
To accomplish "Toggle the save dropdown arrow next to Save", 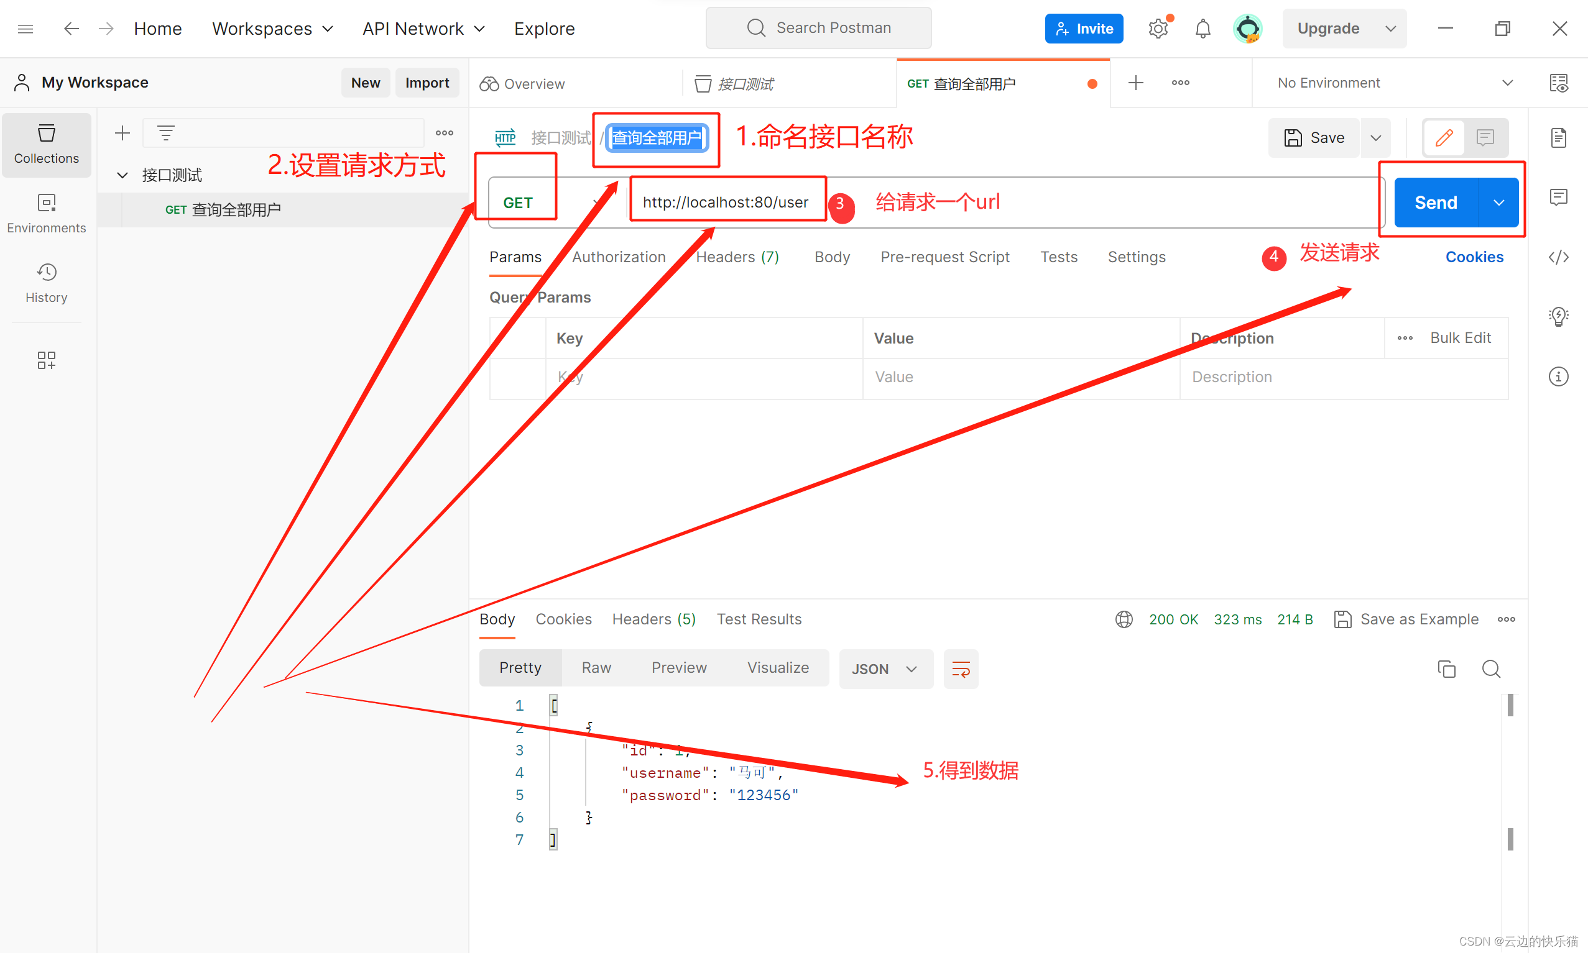I will click(x=1376, y=137).
